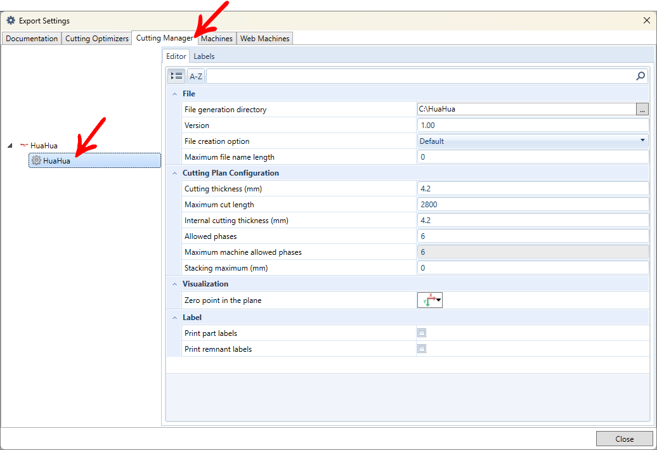Image resolution: width=657 pixels, height=450 pixels.
Task: Click the 'Allowed phases' label
Action: pyautogui.click(x=211, y=236)
